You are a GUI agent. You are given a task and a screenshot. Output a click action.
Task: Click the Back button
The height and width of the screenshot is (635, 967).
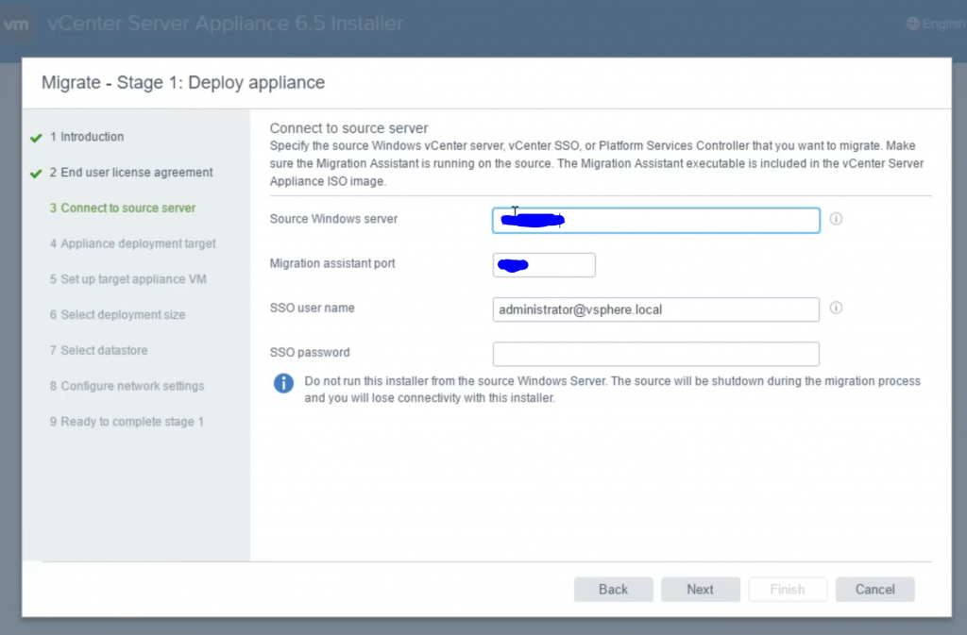click(x=613, y=590)
